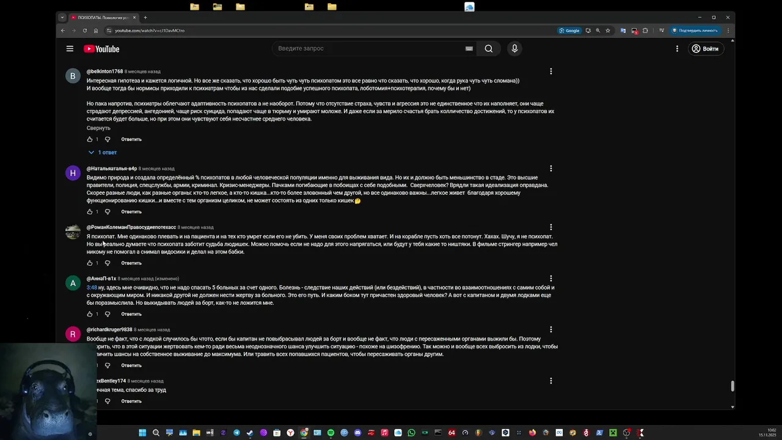The width and height of the screenshot is (782, 440).
Task: Open the tab search dropdown arrow
Action: tap(62, 18)
